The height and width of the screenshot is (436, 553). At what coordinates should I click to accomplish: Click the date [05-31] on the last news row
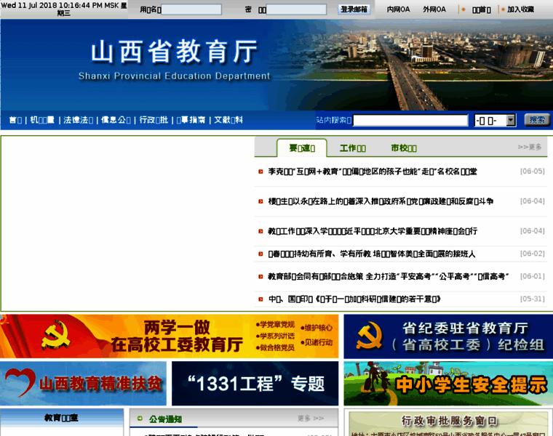coord(532,299)
